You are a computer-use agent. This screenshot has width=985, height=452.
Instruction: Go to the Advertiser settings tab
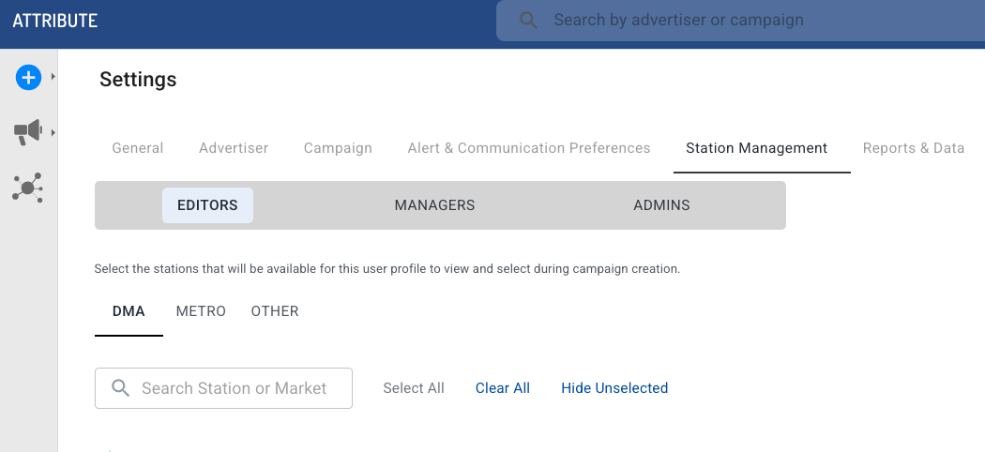[x=234, y=148]
